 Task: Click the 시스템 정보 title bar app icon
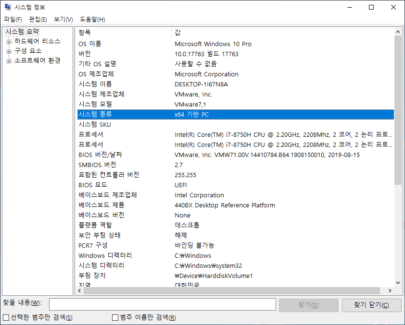tap(8, 7)
